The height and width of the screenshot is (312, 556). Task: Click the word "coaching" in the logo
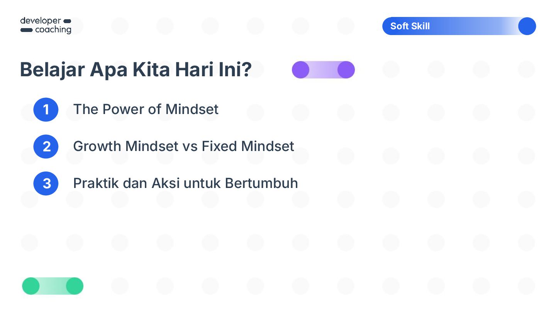[53, 30]
